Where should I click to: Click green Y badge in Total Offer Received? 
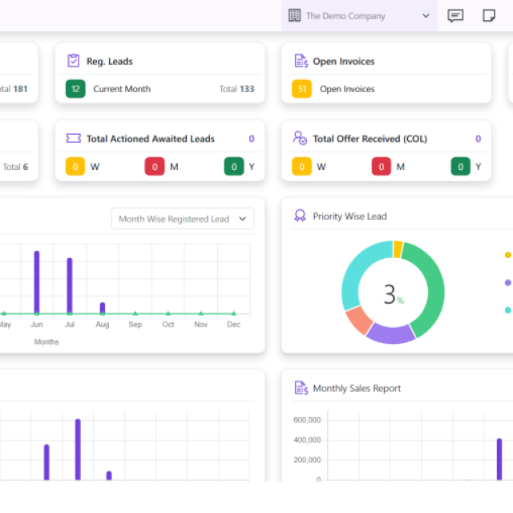(461, 167)
